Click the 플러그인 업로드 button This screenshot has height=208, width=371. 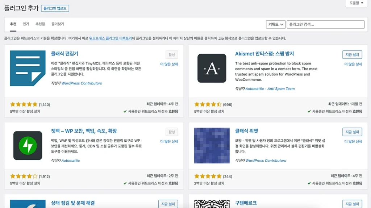pyautogui.click(x=55, y=8)
